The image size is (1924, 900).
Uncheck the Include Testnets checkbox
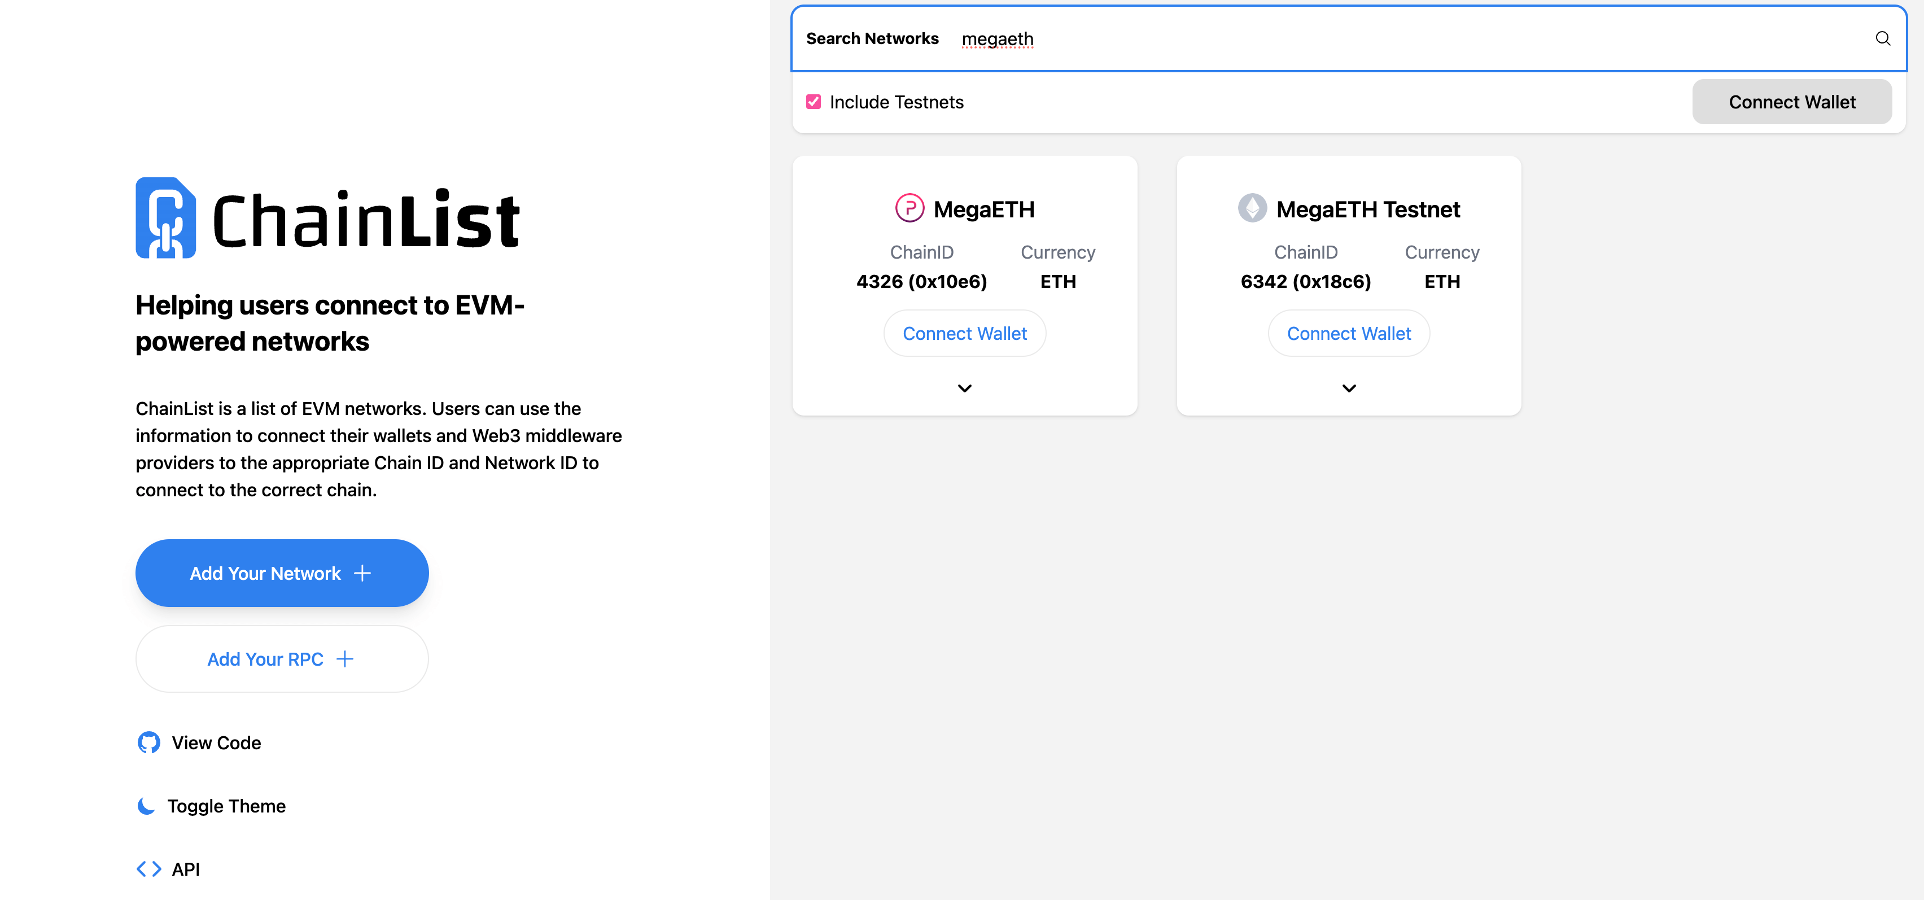pyautogui.click(x=814, y=102)
